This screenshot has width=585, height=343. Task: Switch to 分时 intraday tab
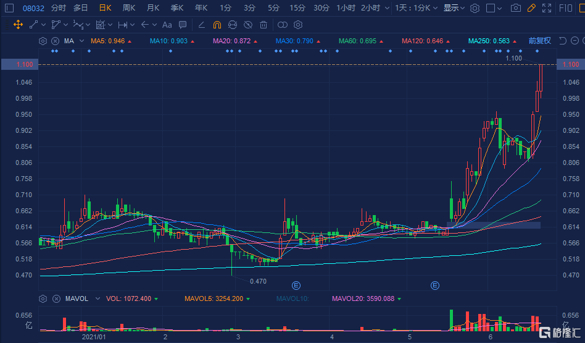(58, 8)
